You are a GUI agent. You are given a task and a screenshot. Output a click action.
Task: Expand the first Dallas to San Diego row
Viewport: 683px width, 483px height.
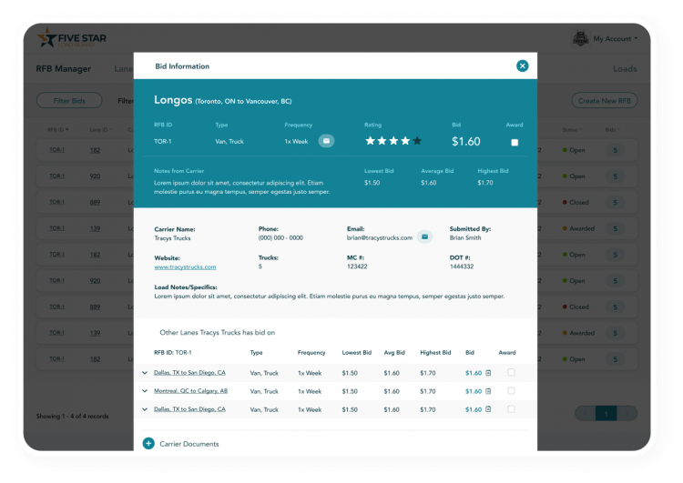point(144,373)
